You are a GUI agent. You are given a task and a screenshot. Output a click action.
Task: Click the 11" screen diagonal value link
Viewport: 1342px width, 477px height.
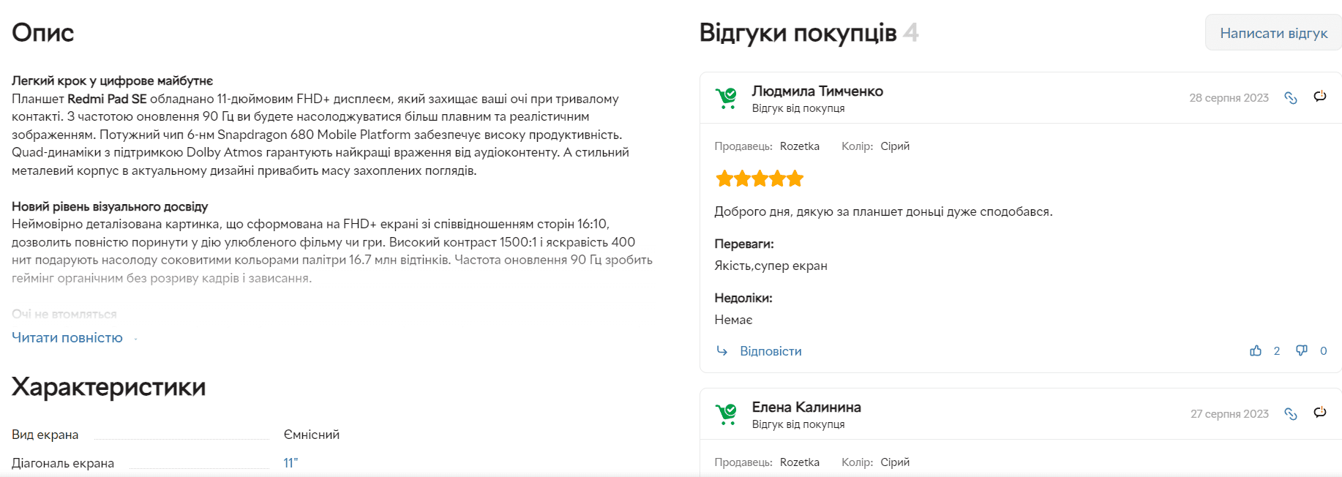click(x=290, y=462)
